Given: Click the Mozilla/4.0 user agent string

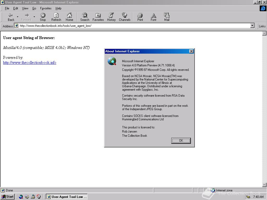Looking at the screenshot, I should [x=46, y=48].
